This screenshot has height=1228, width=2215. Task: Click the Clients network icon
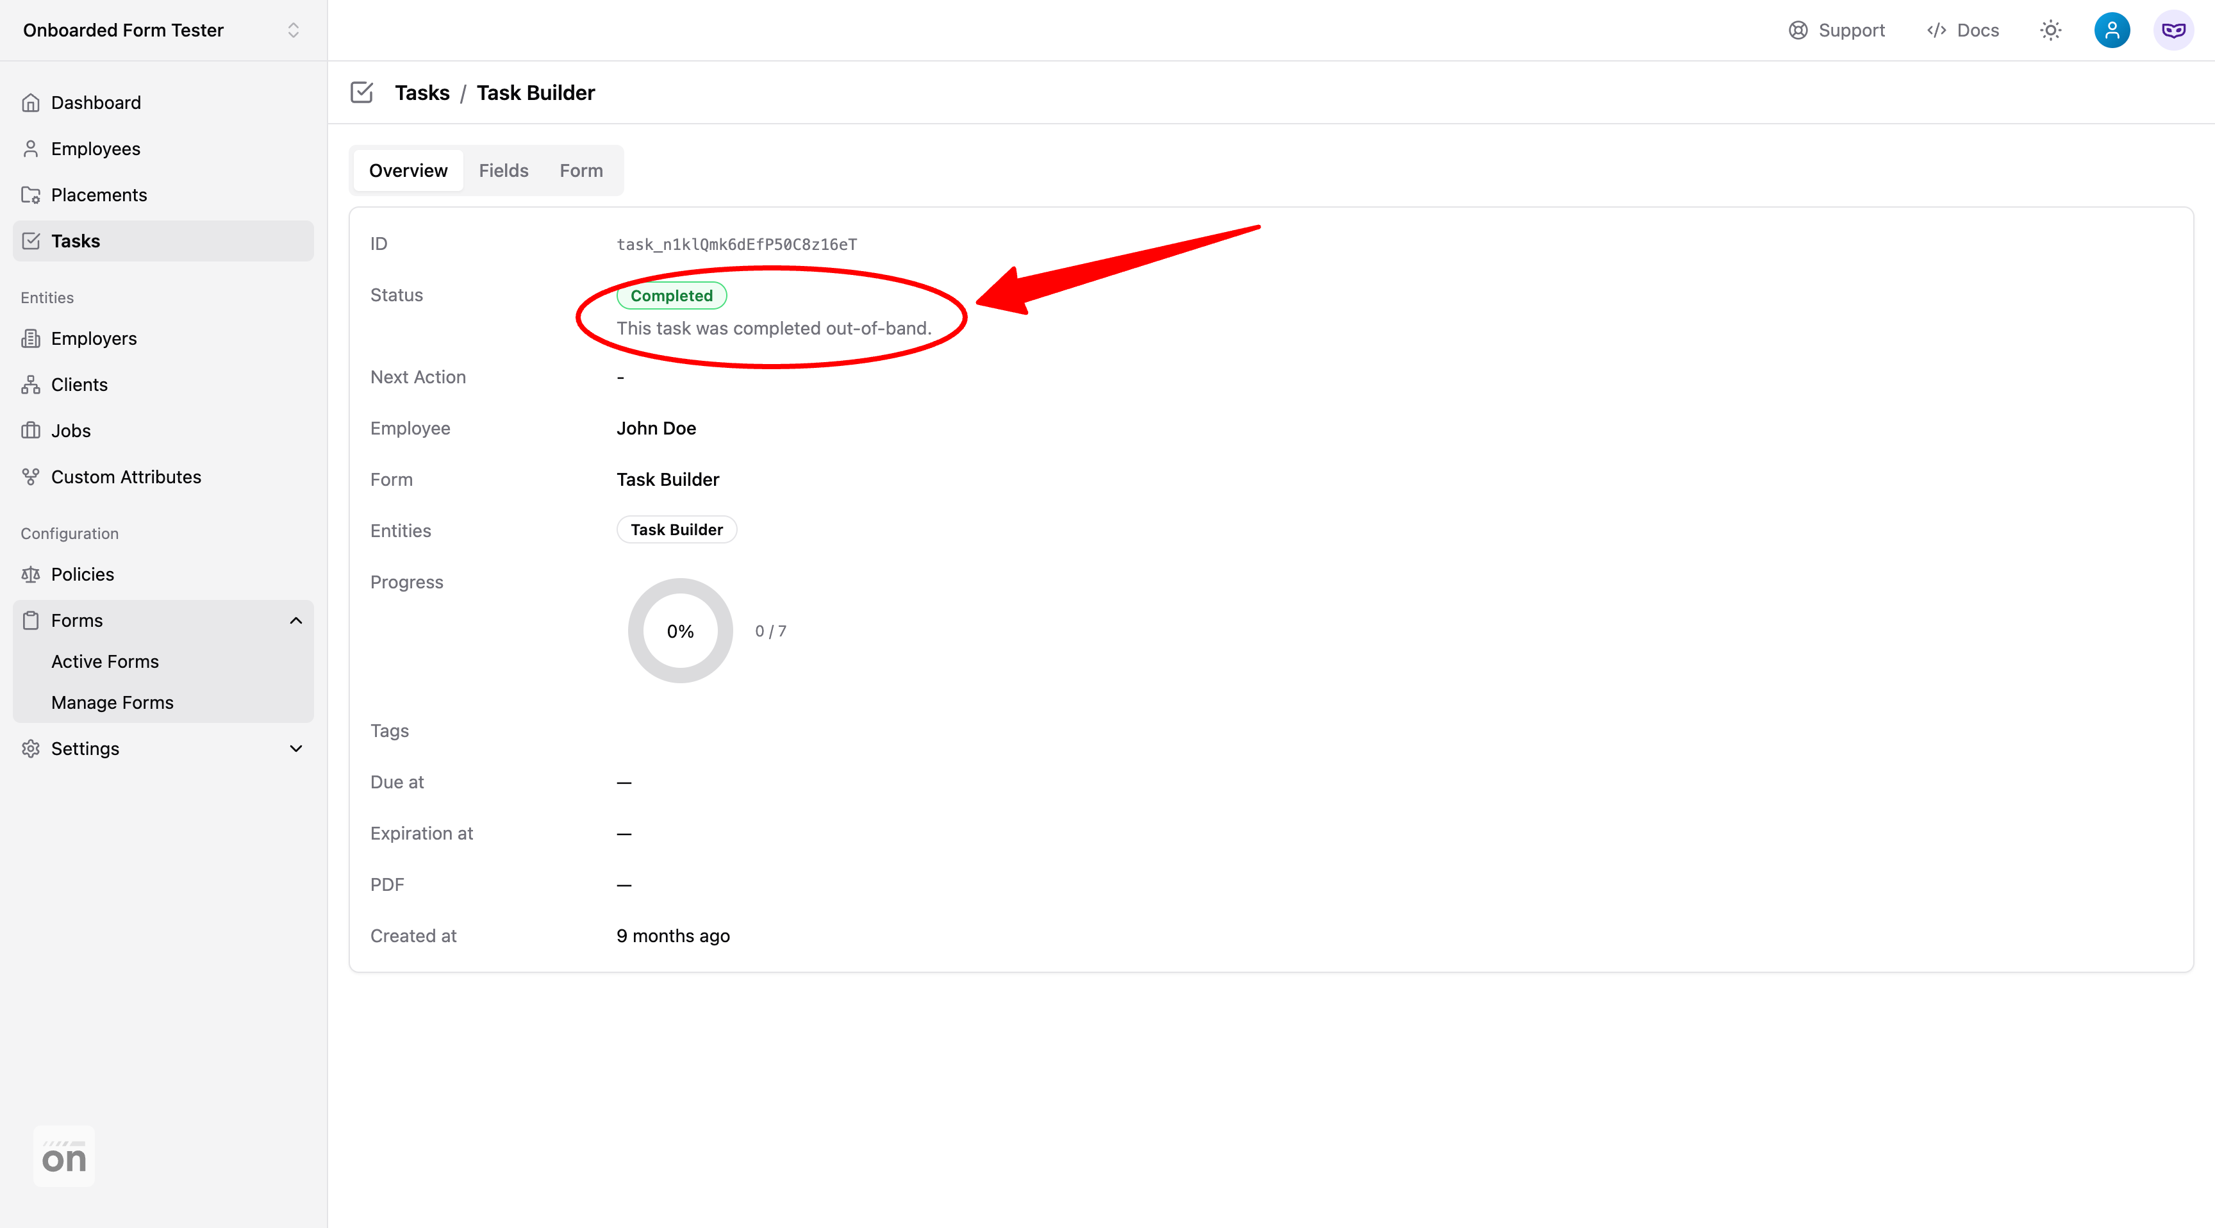31,385
